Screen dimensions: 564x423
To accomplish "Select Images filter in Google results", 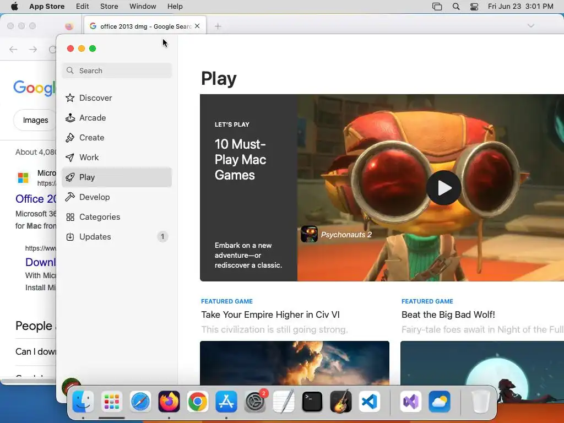I will [35, 120].
